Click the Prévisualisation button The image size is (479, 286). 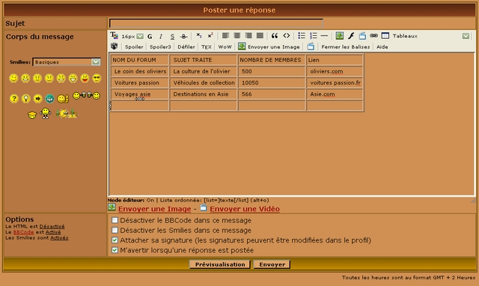click(220, 264)
